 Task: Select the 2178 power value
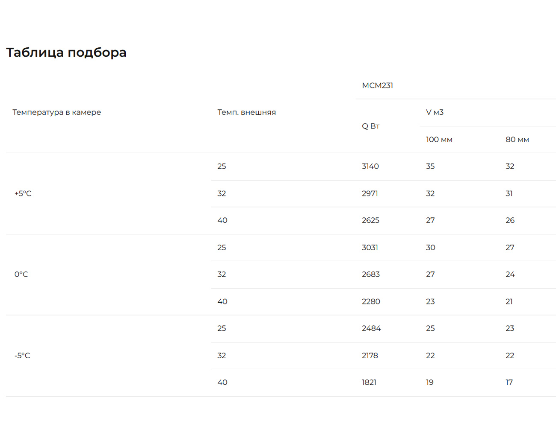(370, 355)
